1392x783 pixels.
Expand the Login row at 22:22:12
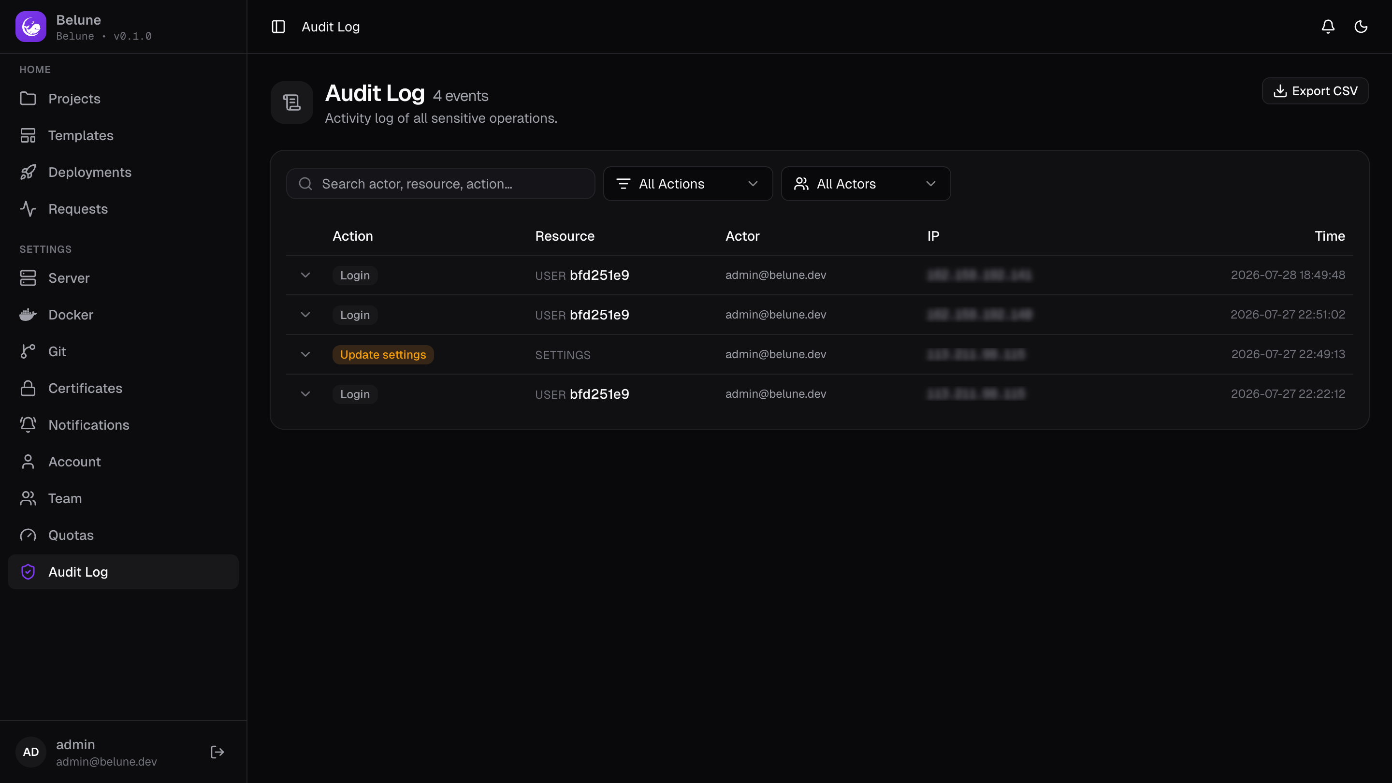[x=305, y=394]
